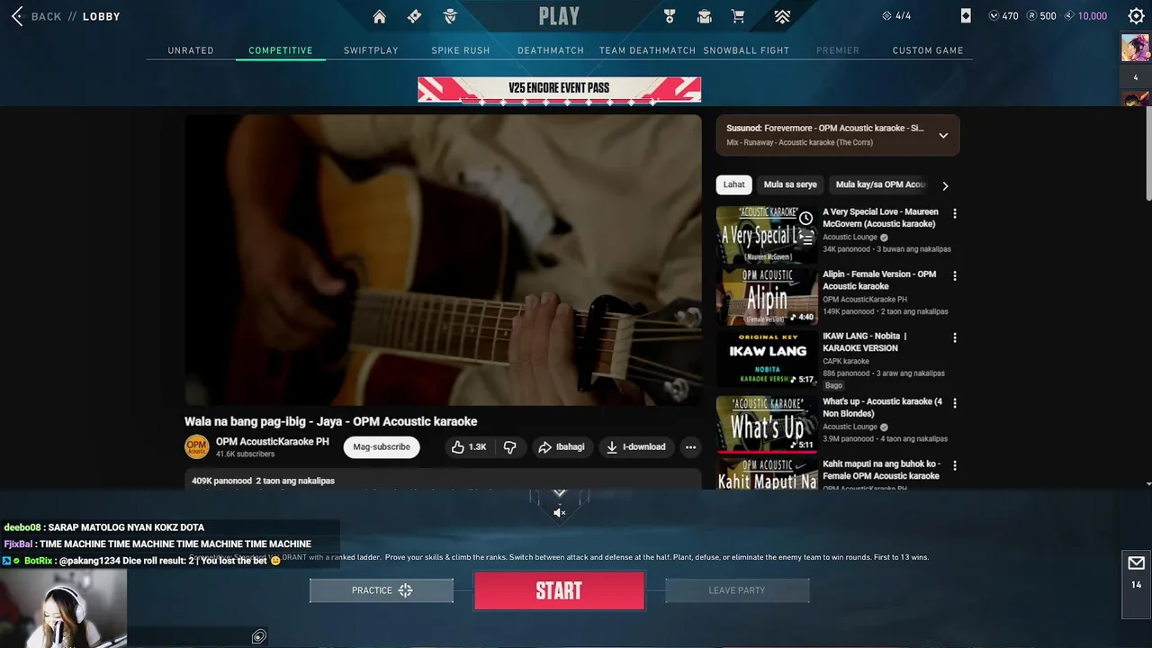The width and height of the screenshot is (1152, 648).
Task: Open the A Very Special Love thumbnail
Action: tap(767, 234)
